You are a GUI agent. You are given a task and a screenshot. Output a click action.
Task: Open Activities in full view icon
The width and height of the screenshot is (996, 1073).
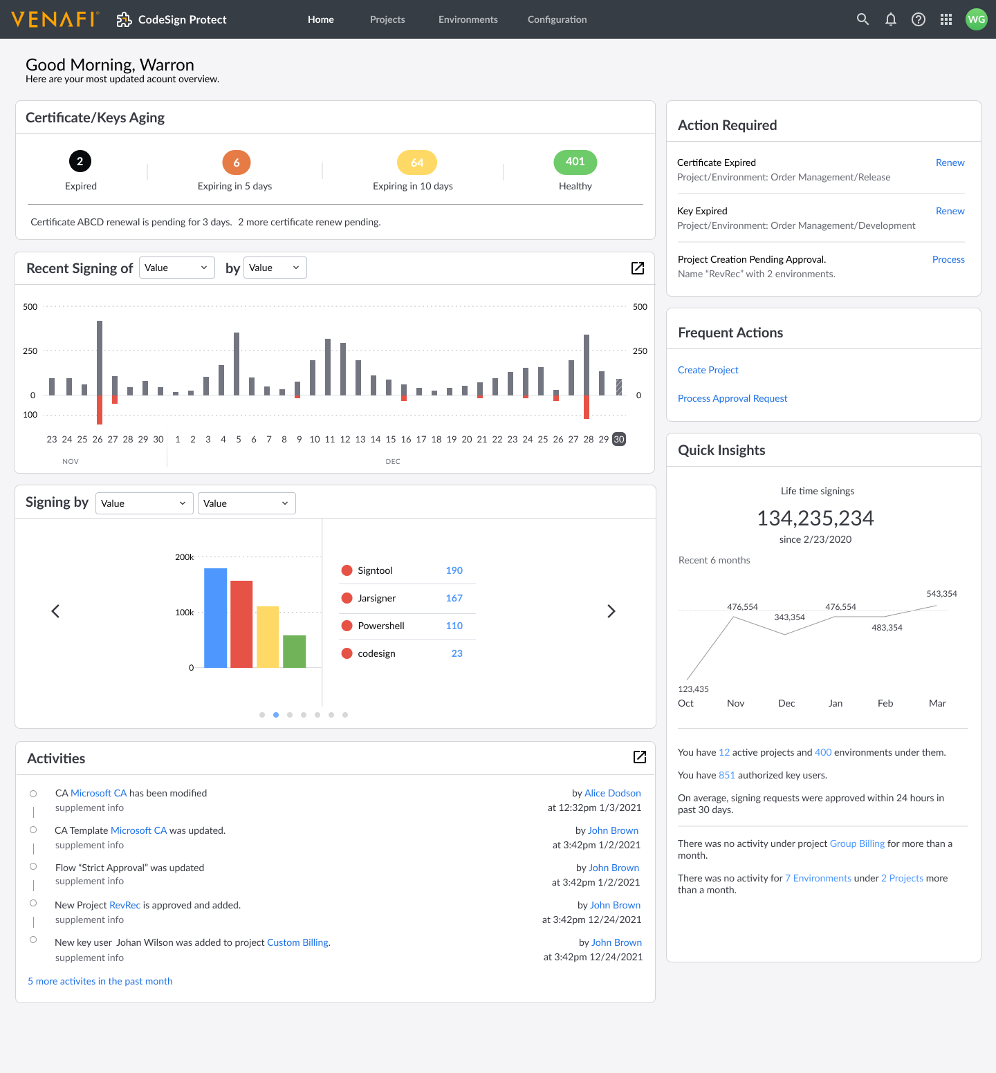pyautogui.click(x=639, y=758)
